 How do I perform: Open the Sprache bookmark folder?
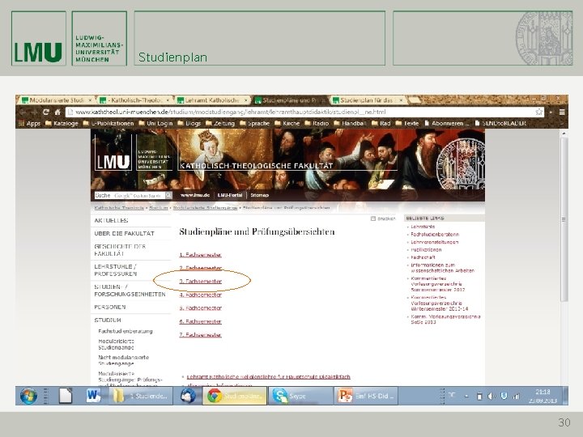(254, 123)
